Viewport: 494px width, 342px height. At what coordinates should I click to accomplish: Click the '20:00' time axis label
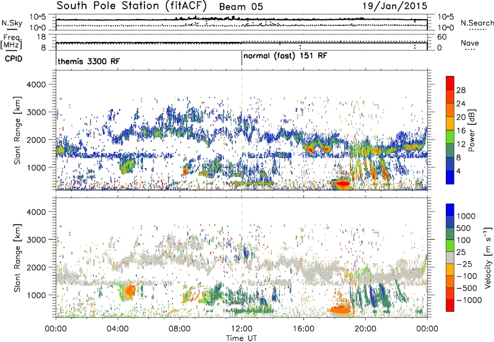[366, 329]
